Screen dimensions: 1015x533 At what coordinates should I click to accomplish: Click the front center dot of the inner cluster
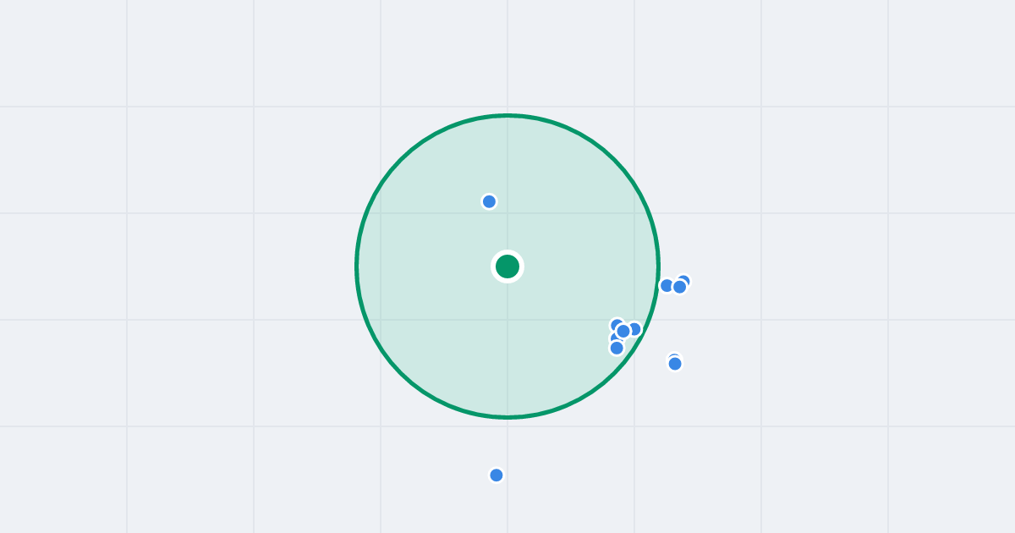point(623,331)
